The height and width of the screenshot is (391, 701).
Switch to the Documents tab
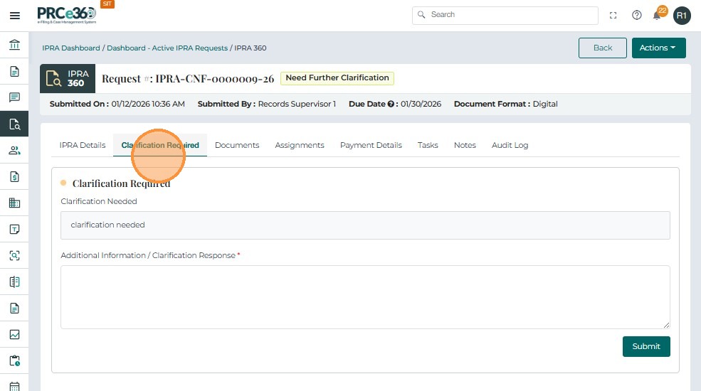coord(237,145)
